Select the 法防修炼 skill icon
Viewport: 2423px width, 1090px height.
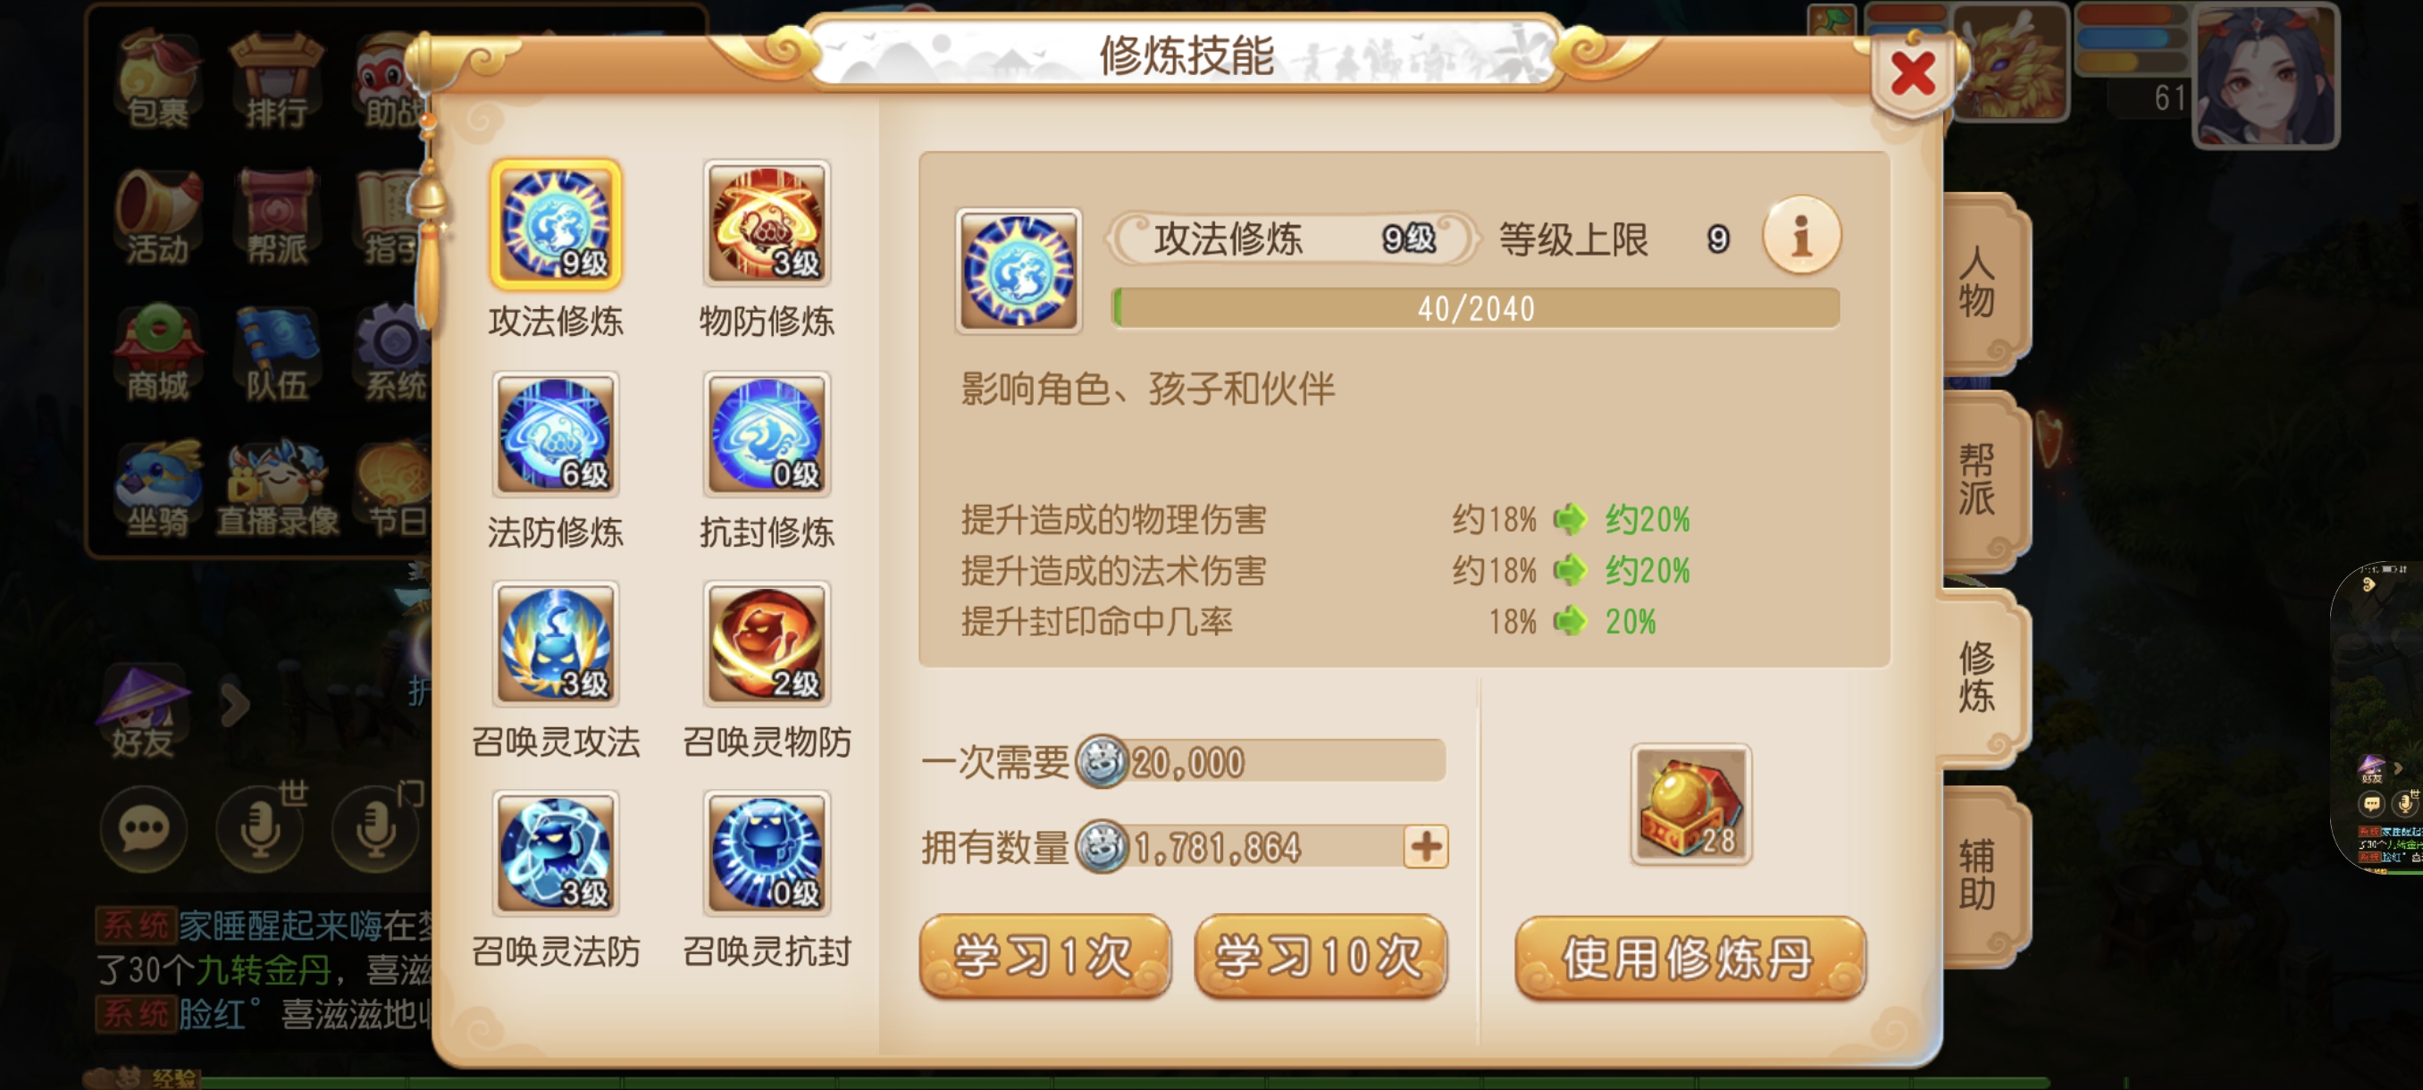click(555, 434)
